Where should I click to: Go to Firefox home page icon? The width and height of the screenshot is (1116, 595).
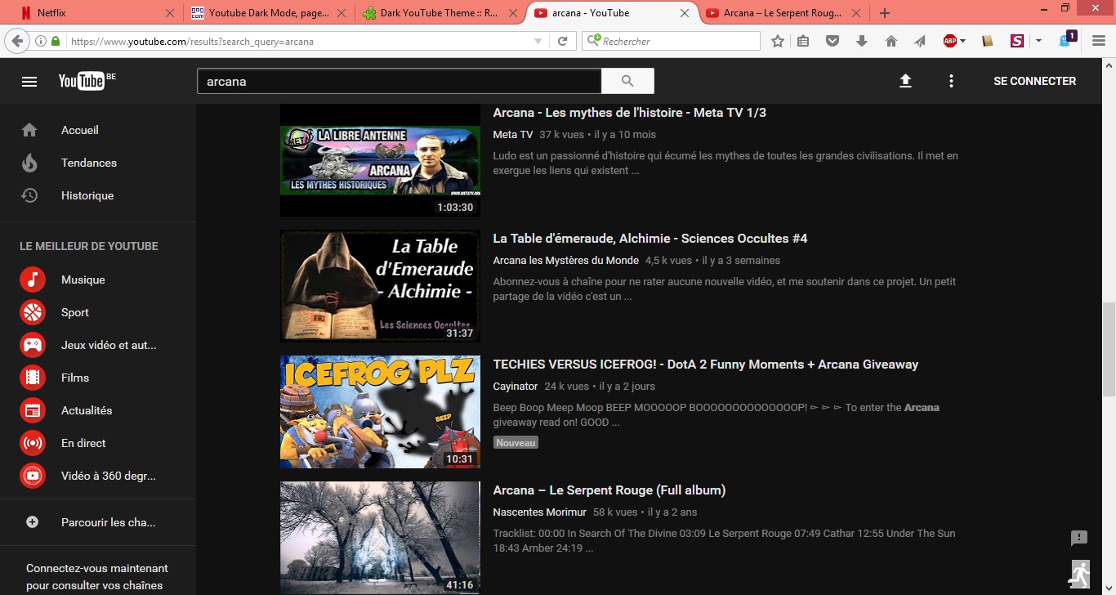click(891, 41)
